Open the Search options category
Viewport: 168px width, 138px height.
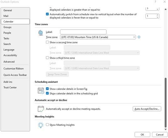click(15, 44)
